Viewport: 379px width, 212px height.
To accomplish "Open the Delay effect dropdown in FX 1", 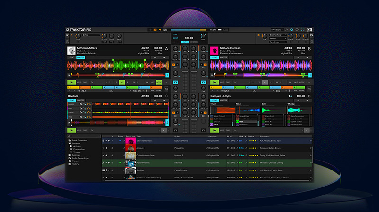I will [x=91, y=35].
